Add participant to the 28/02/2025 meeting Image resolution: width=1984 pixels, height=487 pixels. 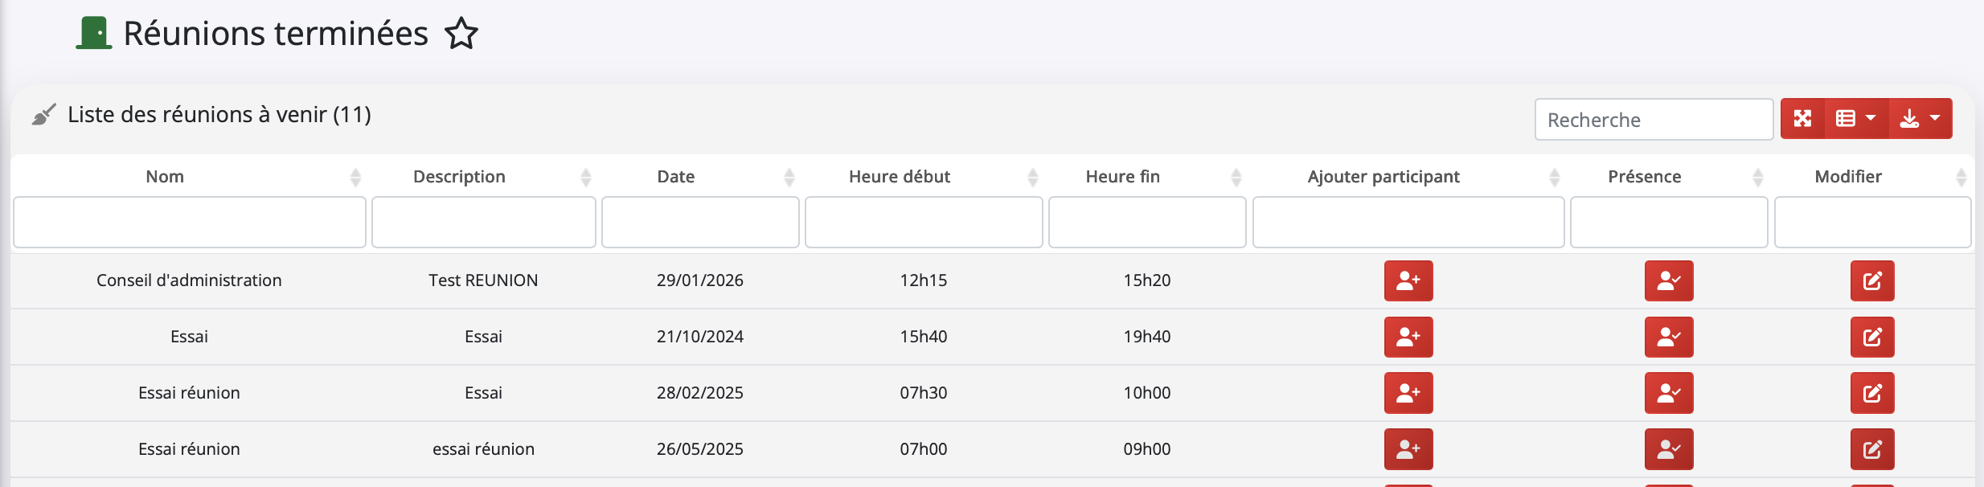pos(1408,393)
